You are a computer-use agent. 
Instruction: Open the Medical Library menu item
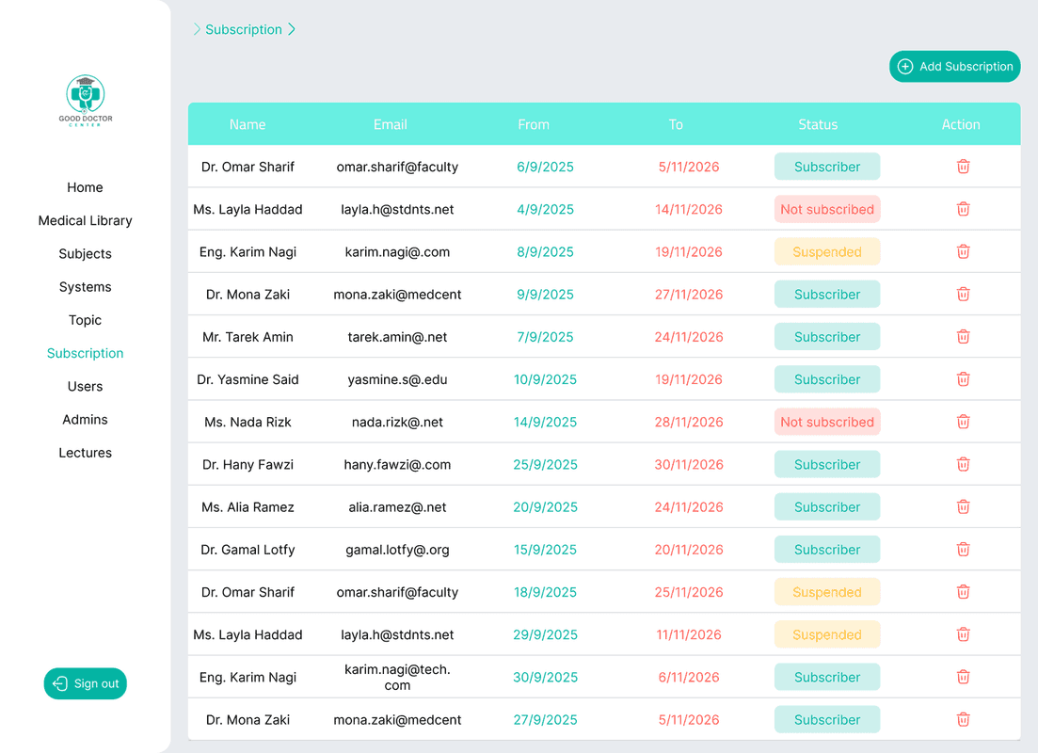[86, 220]
